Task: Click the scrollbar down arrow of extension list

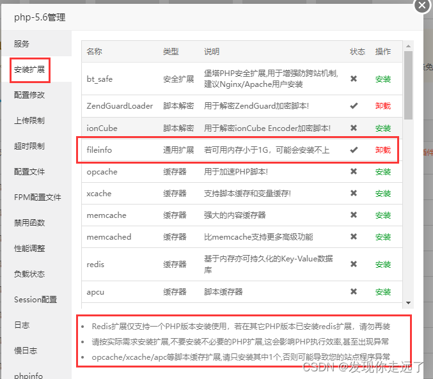Action: [408, 303]
